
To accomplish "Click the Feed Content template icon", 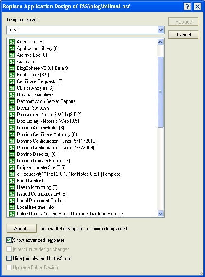I will [x=12, y=181].
